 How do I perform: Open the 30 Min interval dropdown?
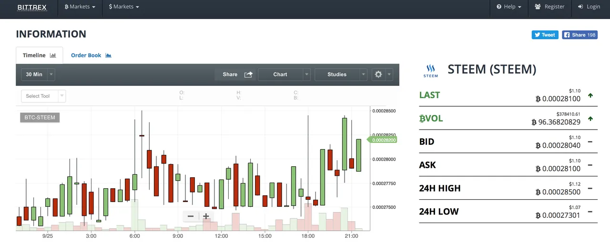(38, 74)
